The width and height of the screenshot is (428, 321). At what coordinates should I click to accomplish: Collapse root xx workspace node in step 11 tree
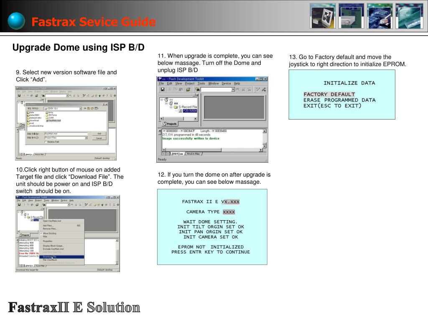coord(162,99)
